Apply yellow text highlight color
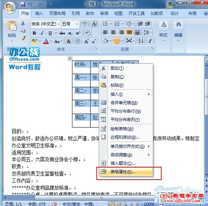 [34, 41]
